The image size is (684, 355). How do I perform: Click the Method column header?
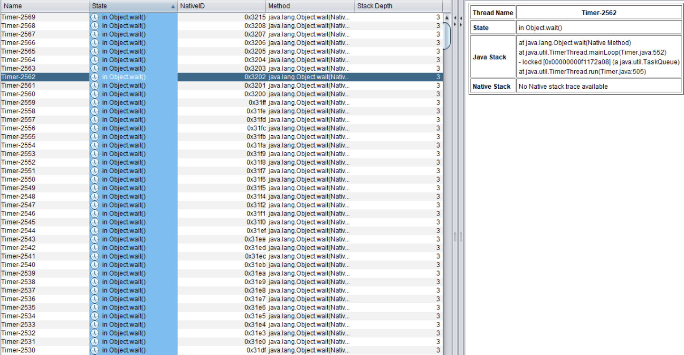(309, 6)
